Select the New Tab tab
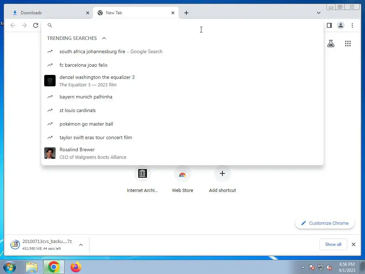This screenshot has height=274, width=365. [136, 13]
